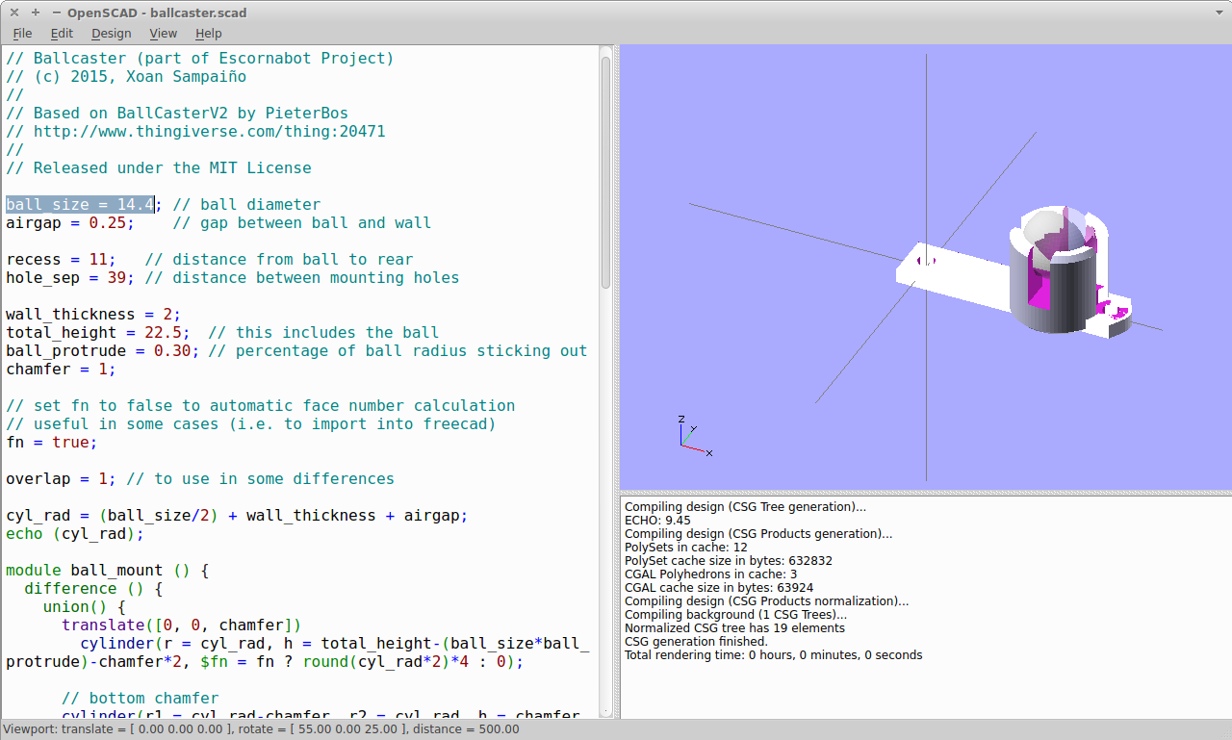Click the line 'translate([0, 0, chamfer])'
Image resolution: width=1232 pixels, height=740 pixels.
181,625
